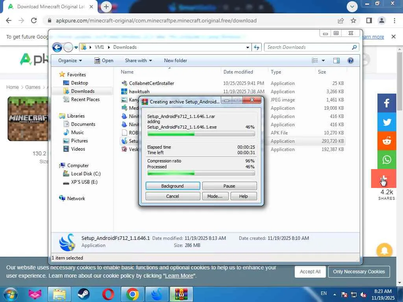Click Pause in the archive dialog
This screenshot has height=302, width=403.
click(229, 186)
